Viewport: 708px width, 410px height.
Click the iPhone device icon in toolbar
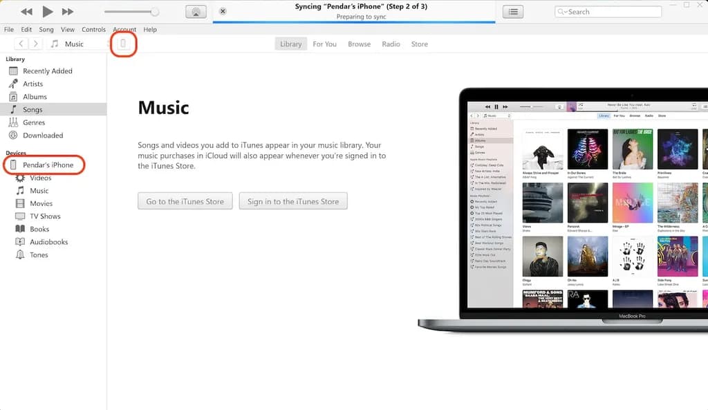124,44
